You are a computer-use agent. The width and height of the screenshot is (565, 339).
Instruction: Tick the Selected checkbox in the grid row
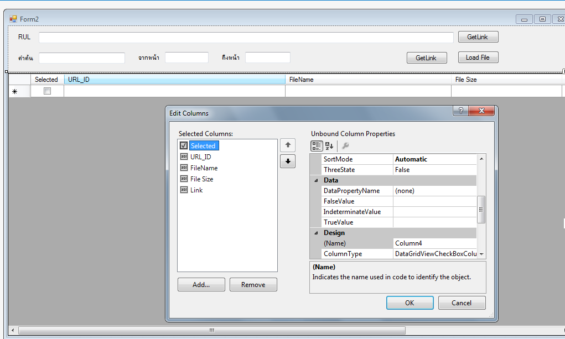pyautogui.click(x=47, y=91)
